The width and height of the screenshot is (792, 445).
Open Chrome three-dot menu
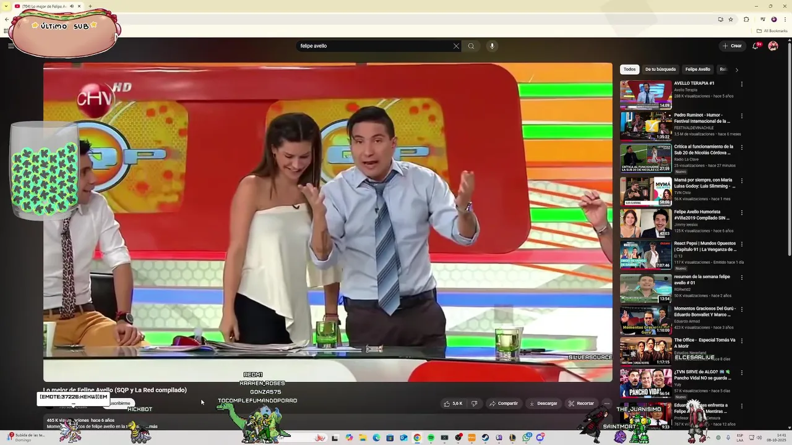(784, 19)
